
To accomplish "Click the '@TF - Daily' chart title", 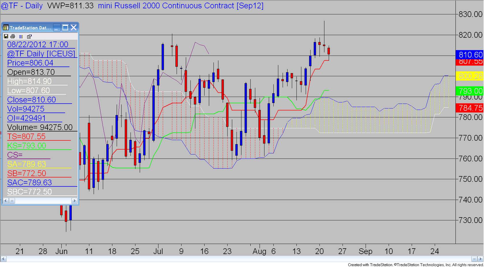I will (22, 6).
